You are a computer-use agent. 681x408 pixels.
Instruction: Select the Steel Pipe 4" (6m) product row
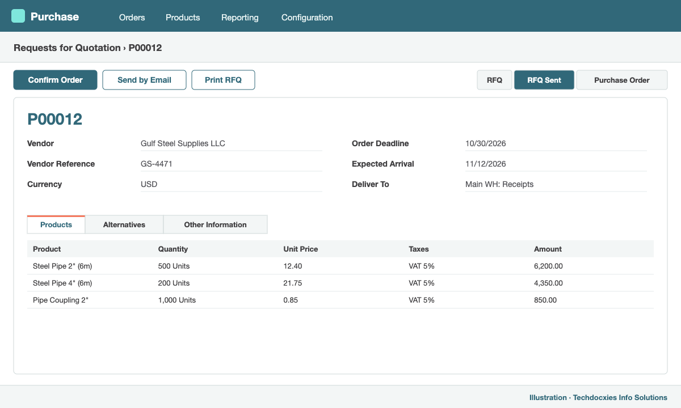340,283
